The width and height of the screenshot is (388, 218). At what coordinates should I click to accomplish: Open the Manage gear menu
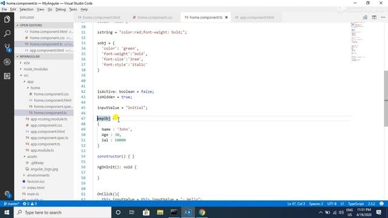click(x=7, y=194)
